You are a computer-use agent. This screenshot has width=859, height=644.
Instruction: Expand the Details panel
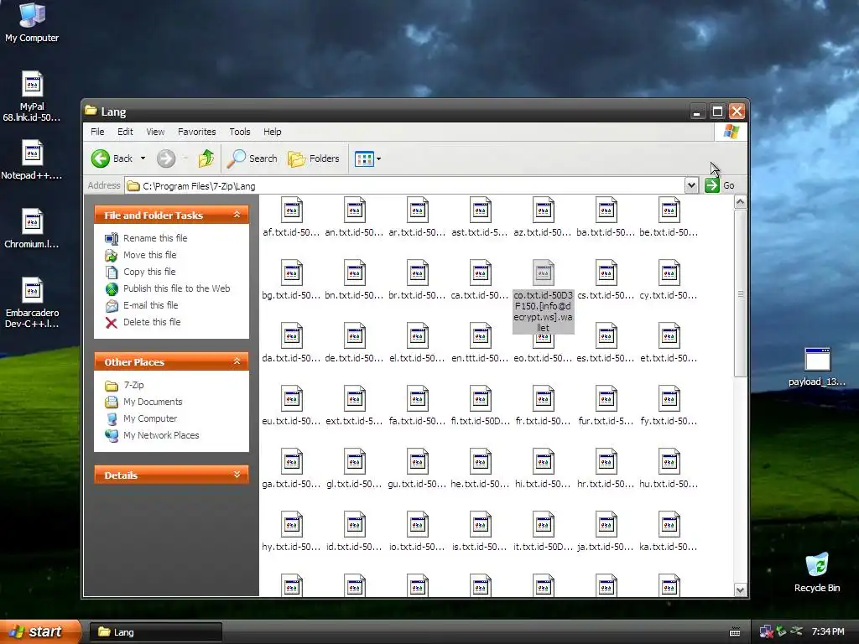(237, 475)
